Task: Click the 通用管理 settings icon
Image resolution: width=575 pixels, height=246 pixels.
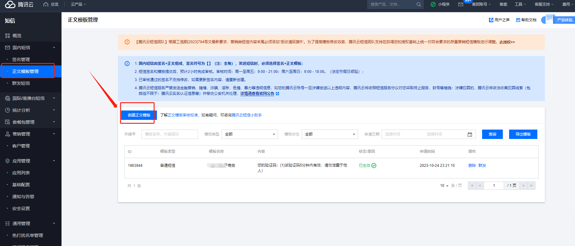Action: (x=8, y=223)
